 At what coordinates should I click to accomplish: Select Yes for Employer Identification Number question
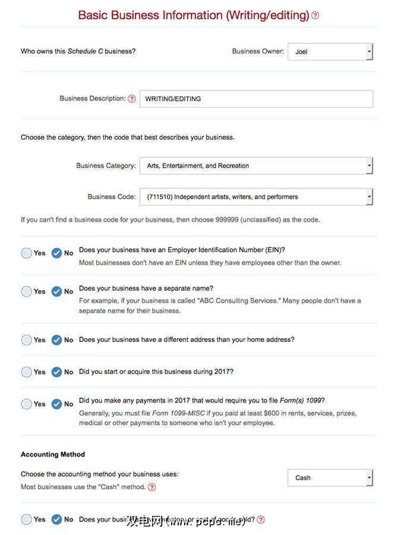tap(27, 253)
